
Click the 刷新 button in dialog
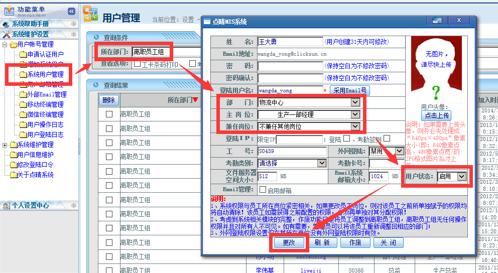tap(322, 242)
